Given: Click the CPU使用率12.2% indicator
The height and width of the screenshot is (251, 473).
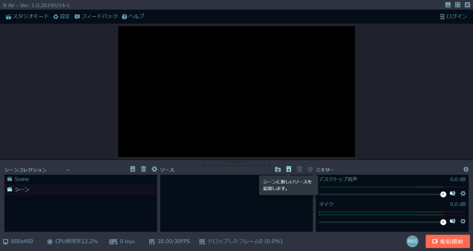Looking at the screenshot, I should tap(73, 241).
